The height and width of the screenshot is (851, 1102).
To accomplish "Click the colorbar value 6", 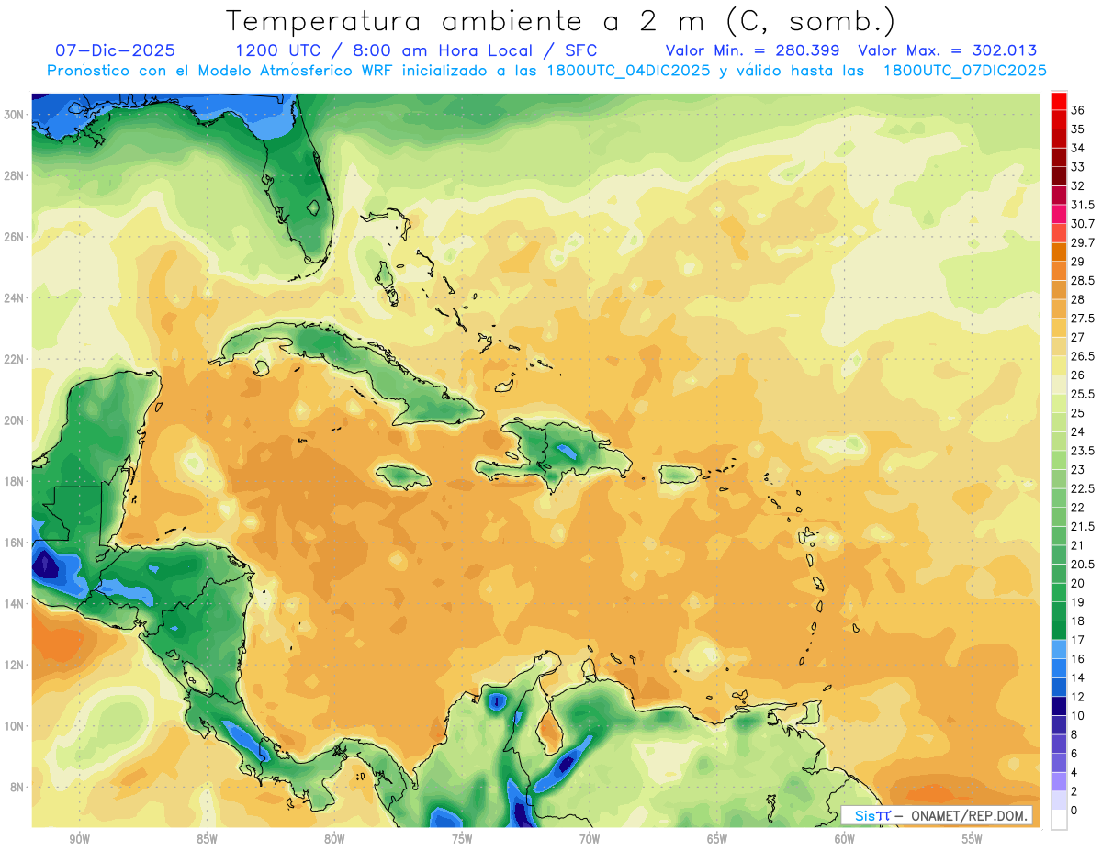I will [1074, 754].
